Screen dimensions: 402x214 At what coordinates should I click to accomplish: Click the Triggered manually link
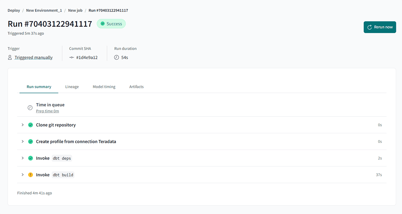[x=33, y=57]
